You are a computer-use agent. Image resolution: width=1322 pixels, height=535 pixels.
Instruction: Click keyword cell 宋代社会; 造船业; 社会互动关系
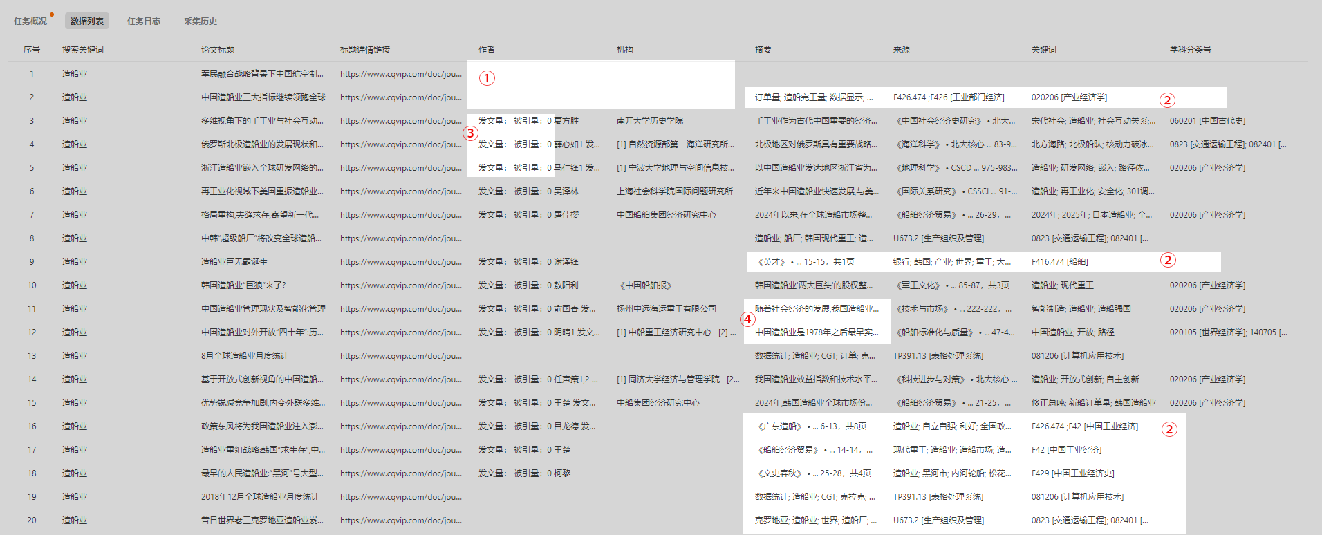coord(1093,121)
